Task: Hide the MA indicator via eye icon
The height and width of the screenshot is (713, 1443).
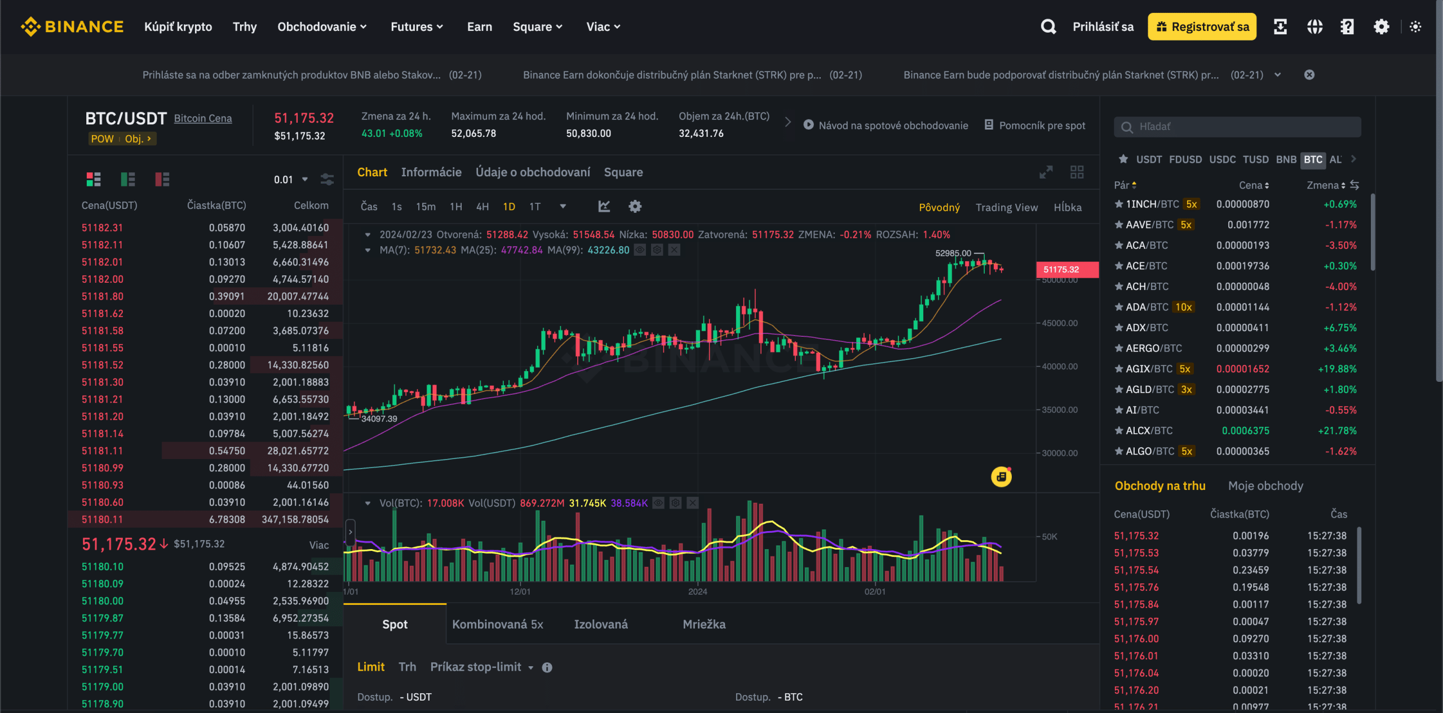Action: click(640, 249)
